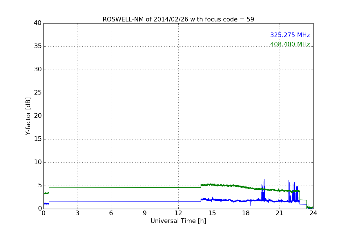Click x-axis tick label '18'
348x232 pixels.
point(246,213)
